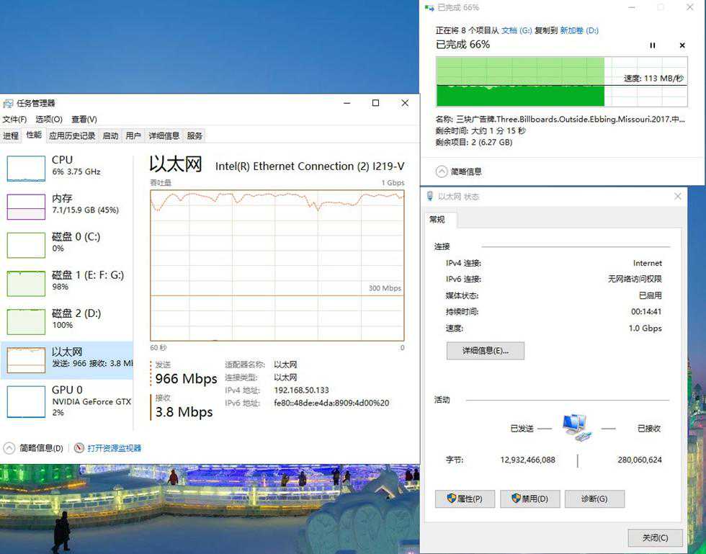The height and width of the screenshot is (554, 706).
Task: Collapse Task Manager via 简略信息(D) chevron
Action: pos(9,448)
